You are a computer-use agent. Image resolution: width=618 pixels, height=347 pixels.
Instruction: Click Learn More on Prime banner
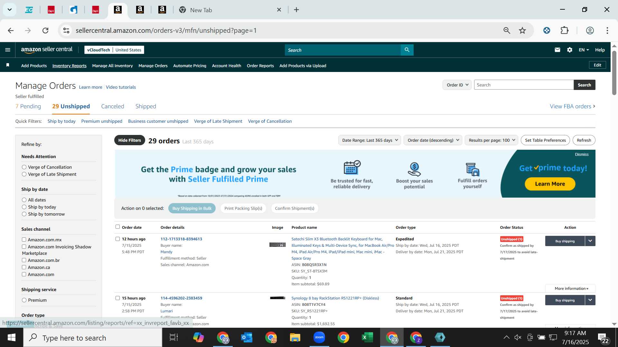(x=550, y=184)
